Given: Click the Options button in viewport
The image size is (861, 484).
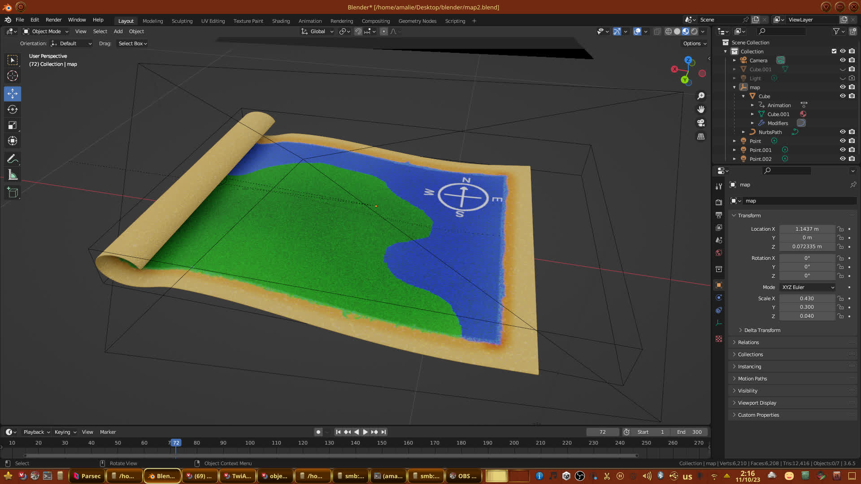Looking at the screenshot, I should [695, 43].
